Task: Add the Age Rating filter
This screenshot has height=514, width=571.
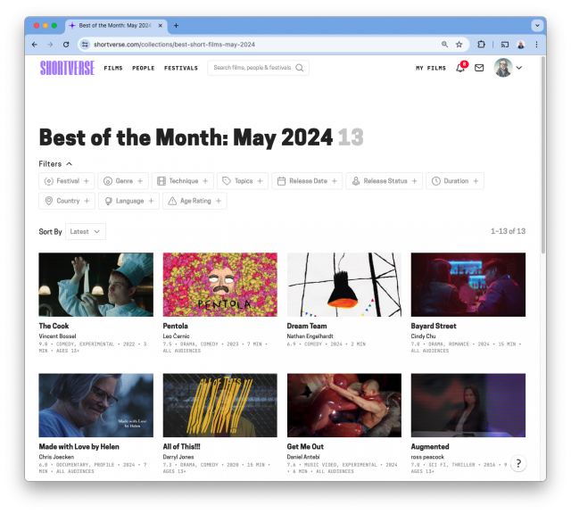Action: tap(194, 201)
